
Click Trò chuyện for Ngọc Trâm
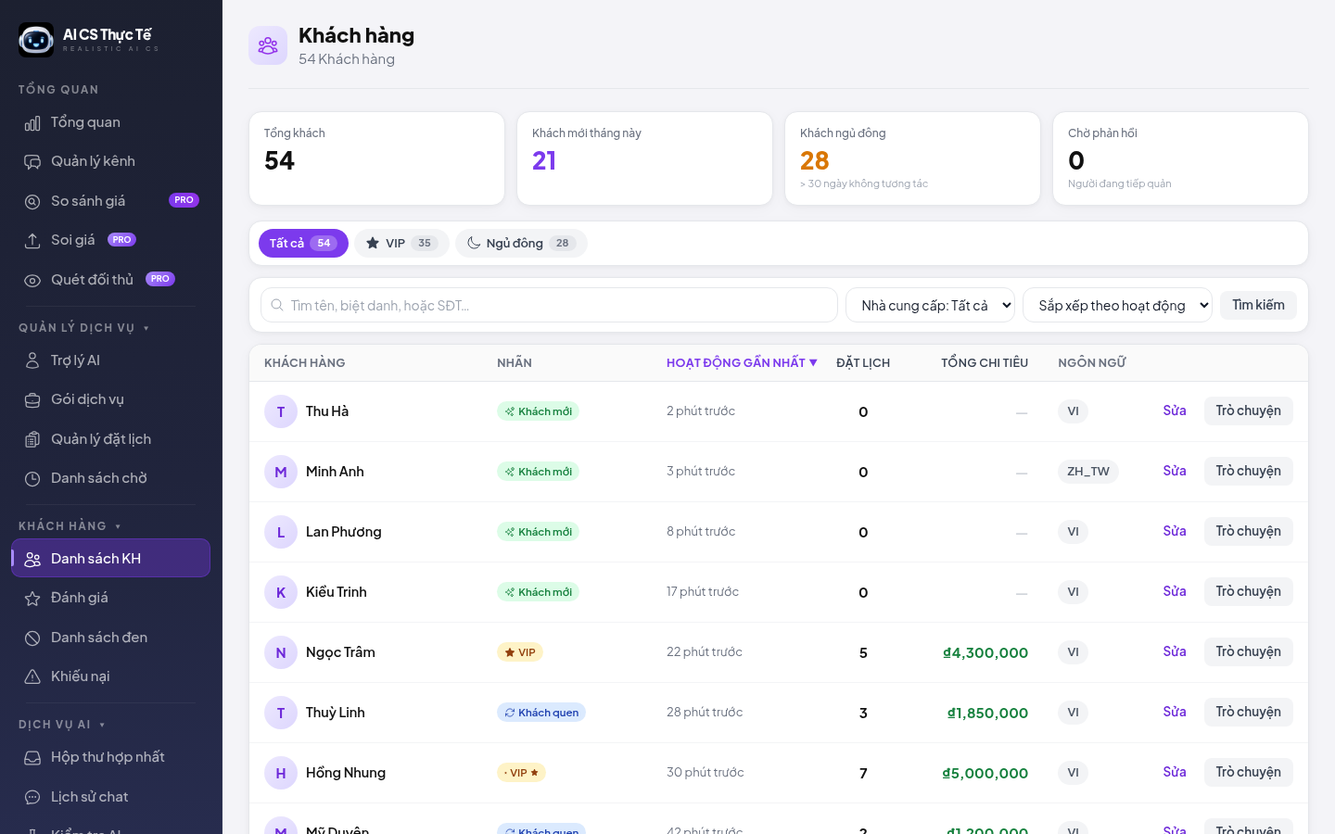pos(1248,651)
